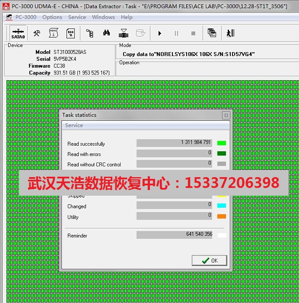Click the binoculars search icon
Screen dimensions: 299x303
(x=106, y=33)
